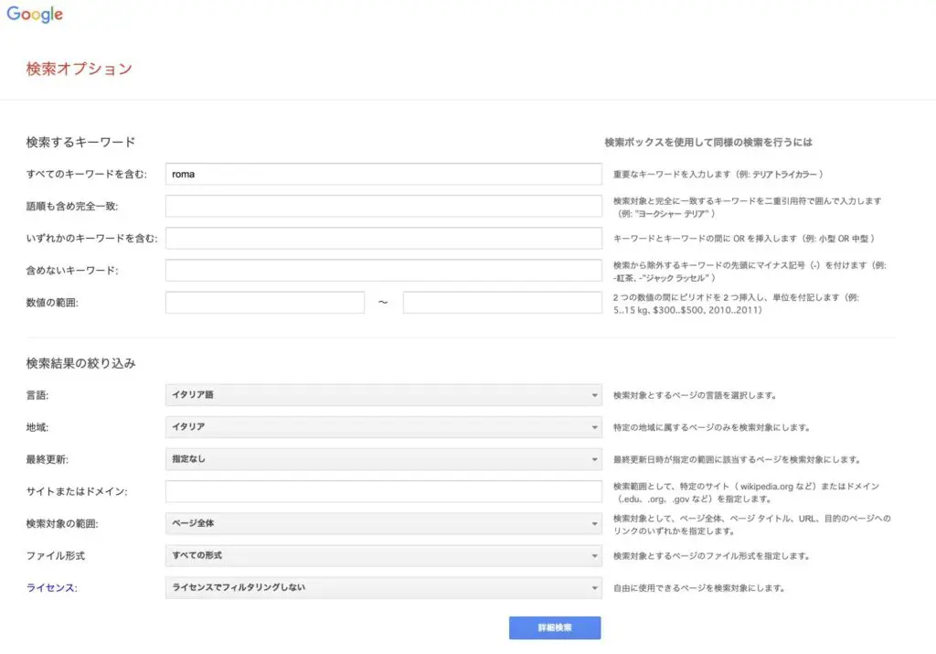Focus the サイトまたはドメイン input field
Image resolution: width=936 pixels, height=654 pixels.
383,491
